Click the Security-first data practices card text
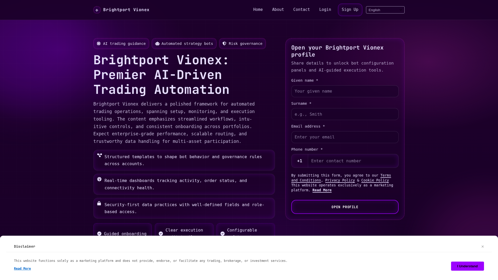Screen dimensions: 498x280 184,208
